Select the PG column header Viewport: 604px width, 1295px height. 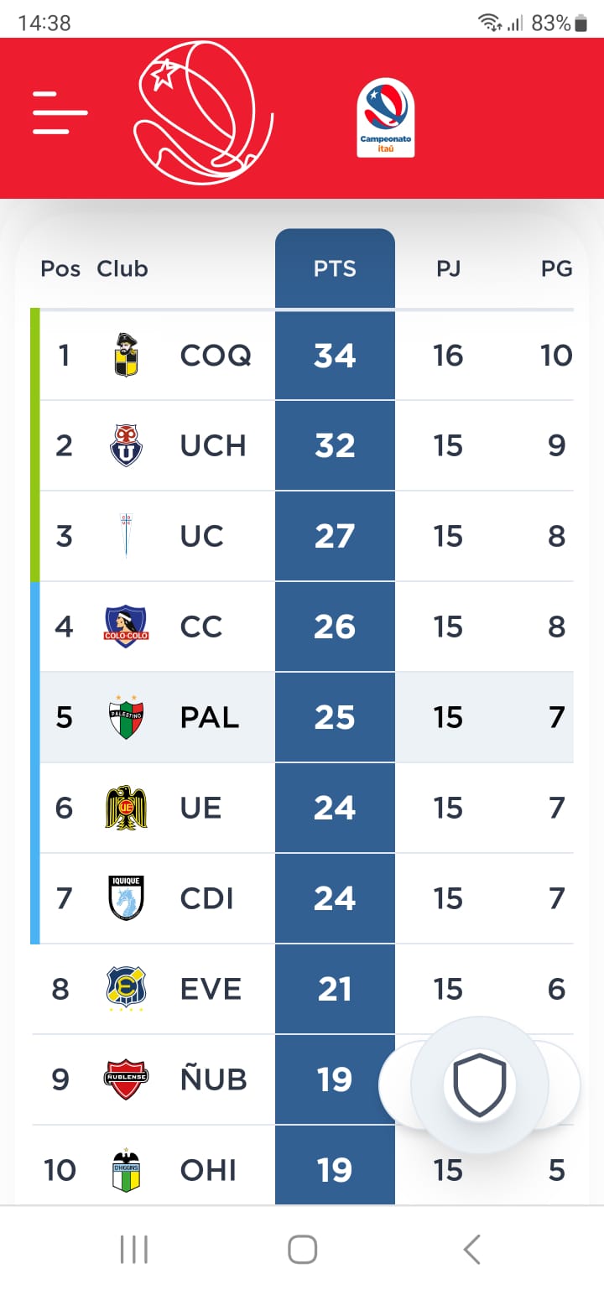click(x=557, y=268)
